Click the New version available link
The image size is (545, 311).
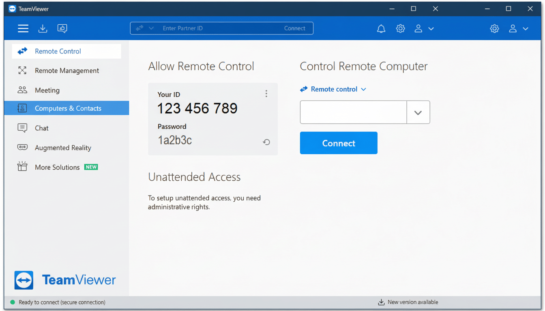[413, 302]
